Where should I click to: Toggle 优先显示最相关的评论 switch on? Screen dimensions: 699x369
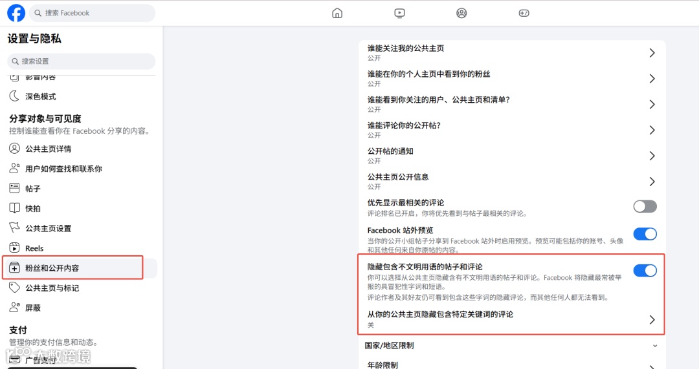(x=645, y=206)
